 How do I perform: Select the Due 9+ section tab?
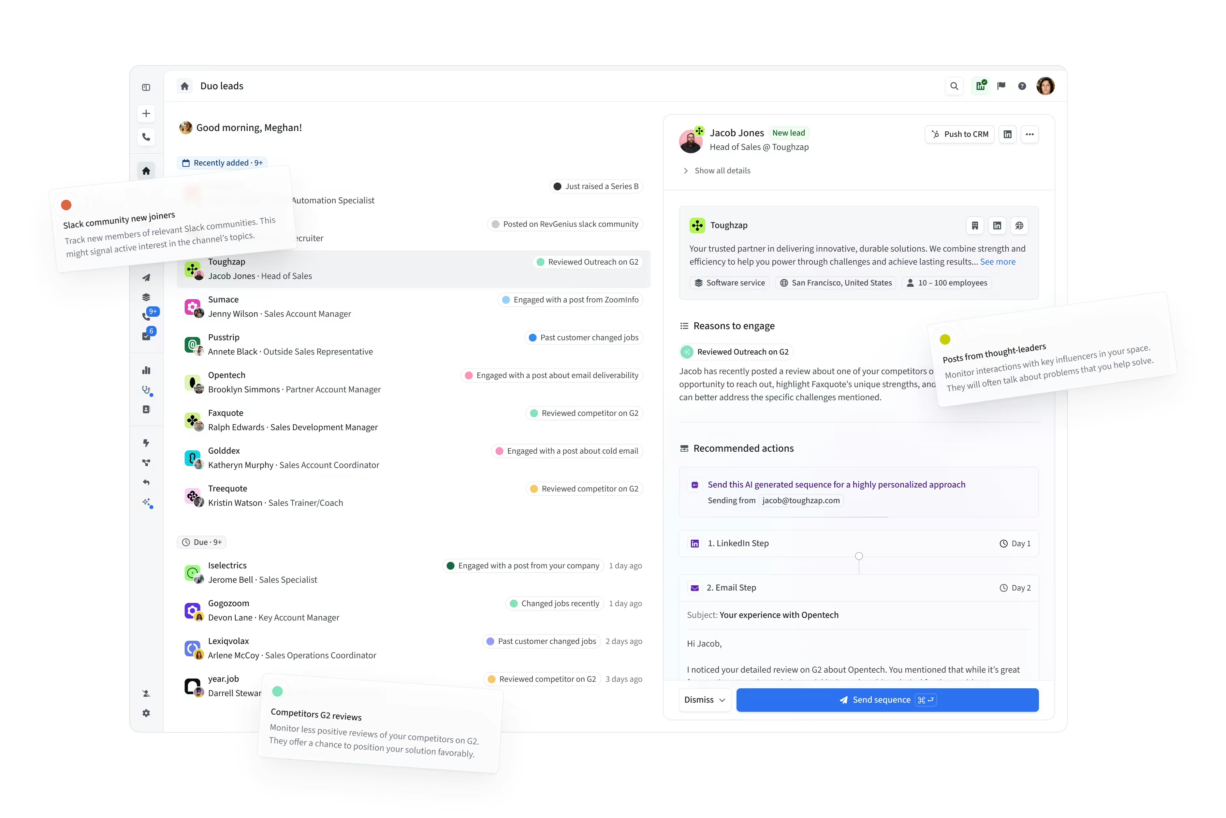(x=202, y=542)
